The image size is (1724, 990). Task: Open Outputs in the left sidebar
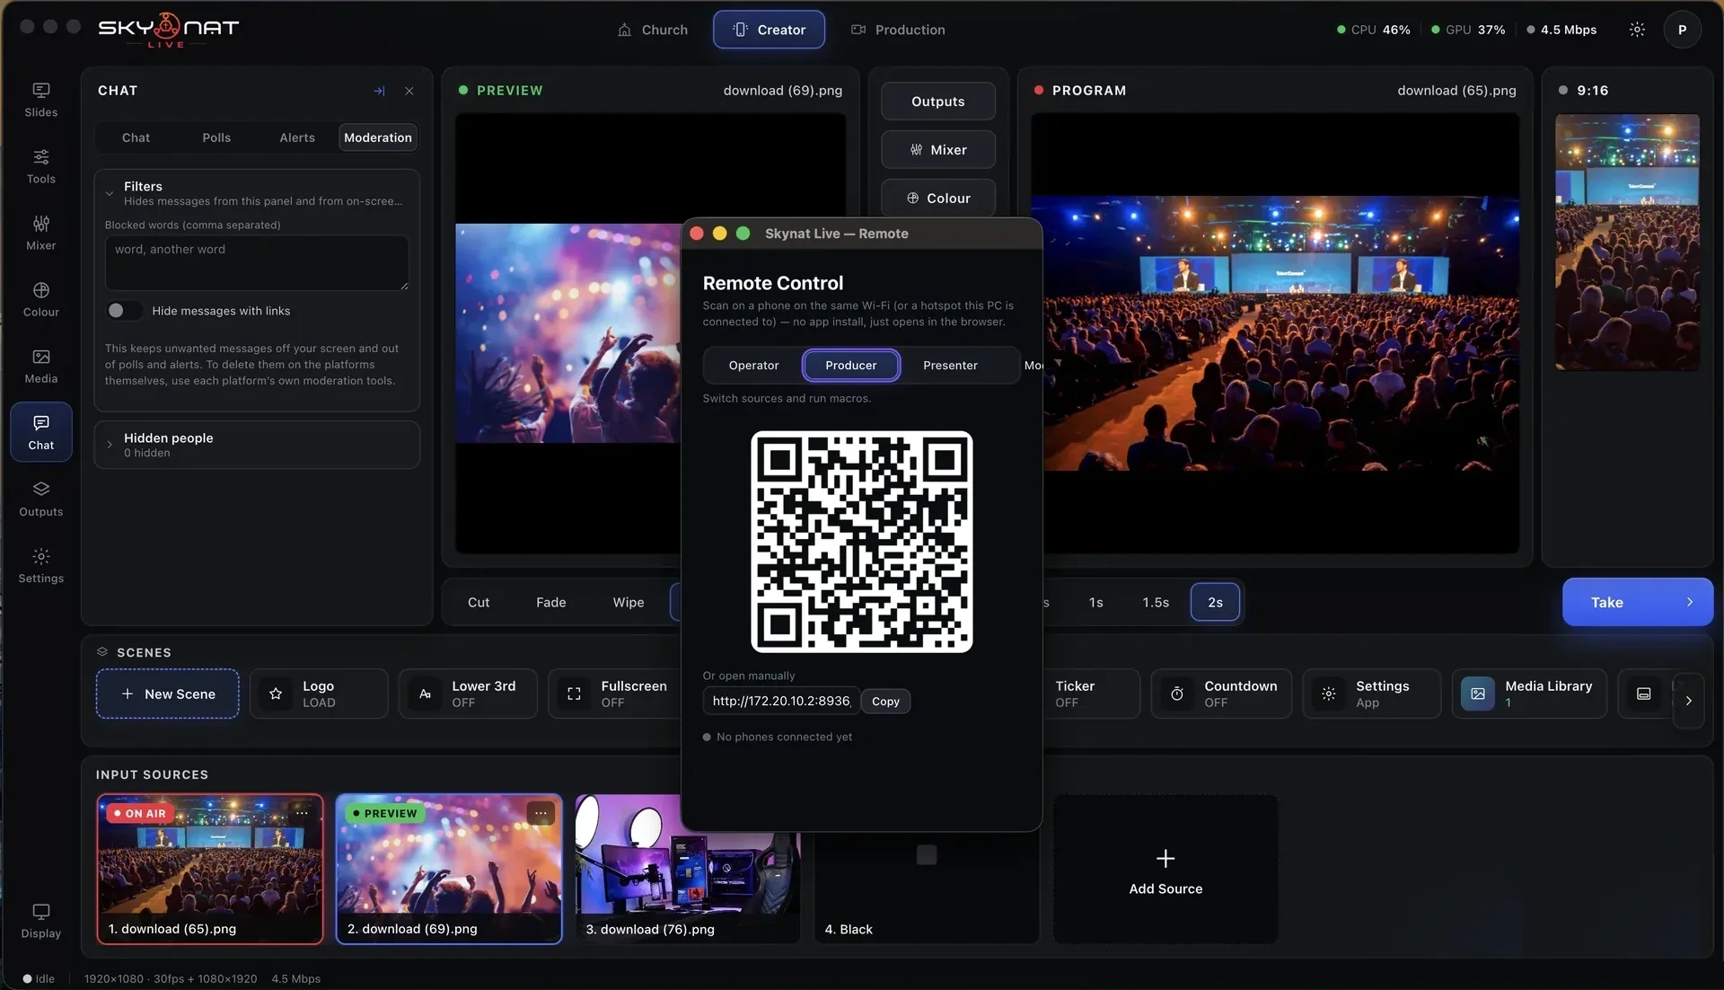pos(41,499)
